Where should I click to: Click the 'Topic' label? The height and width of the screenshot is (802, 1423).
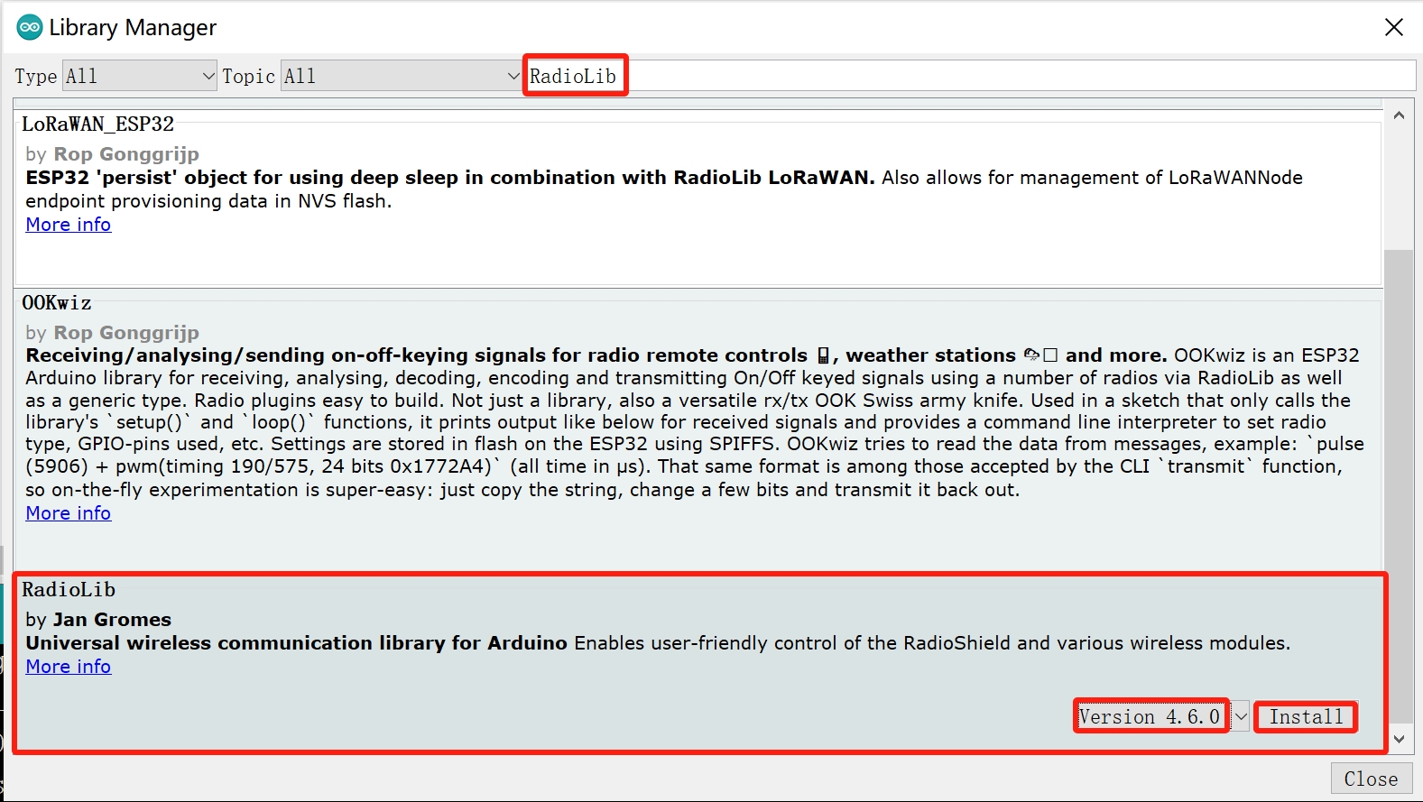[x=248, y=77]
